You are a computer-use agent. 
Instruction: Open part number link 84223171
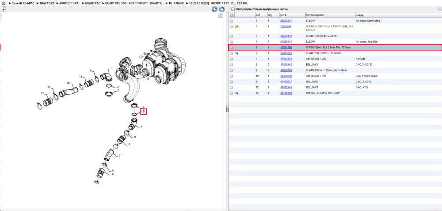(286, 21)
